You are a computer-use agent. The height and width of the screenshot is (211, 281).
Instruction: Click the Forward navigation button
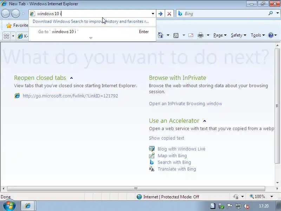click(15, 14)
